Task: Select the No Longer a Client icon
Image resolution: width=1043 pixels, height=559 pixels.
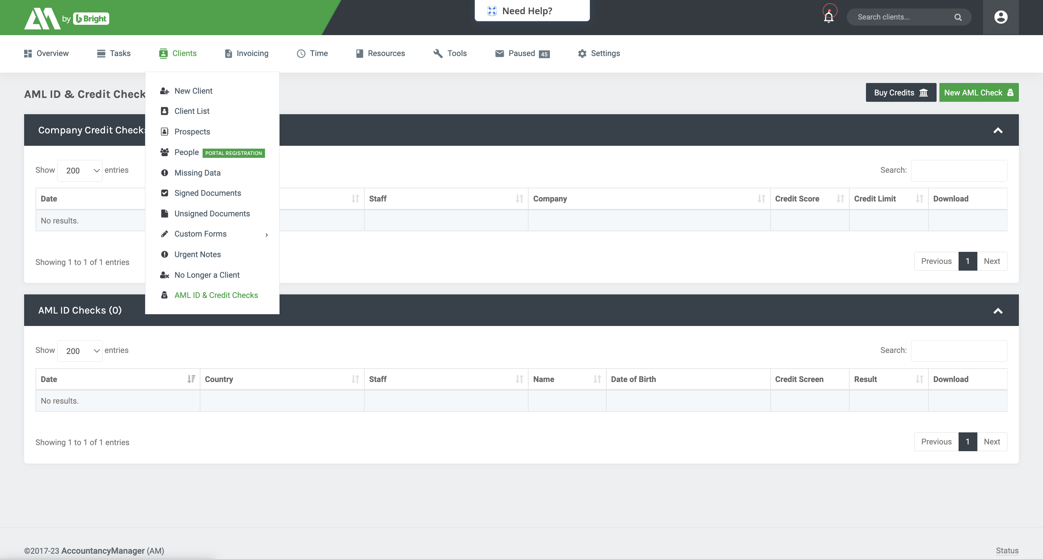Action: (164, 275)
